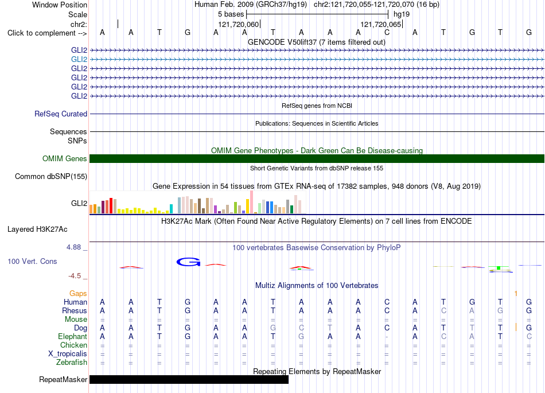
Task: Click the 'Human' alignment species label
Action: pos(75,302)
